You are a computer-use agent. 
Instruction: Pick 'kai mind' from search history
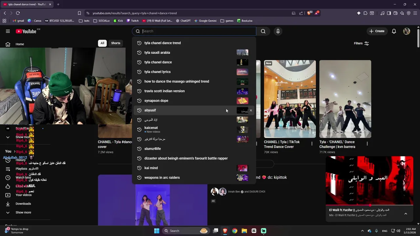click(194, 168)
